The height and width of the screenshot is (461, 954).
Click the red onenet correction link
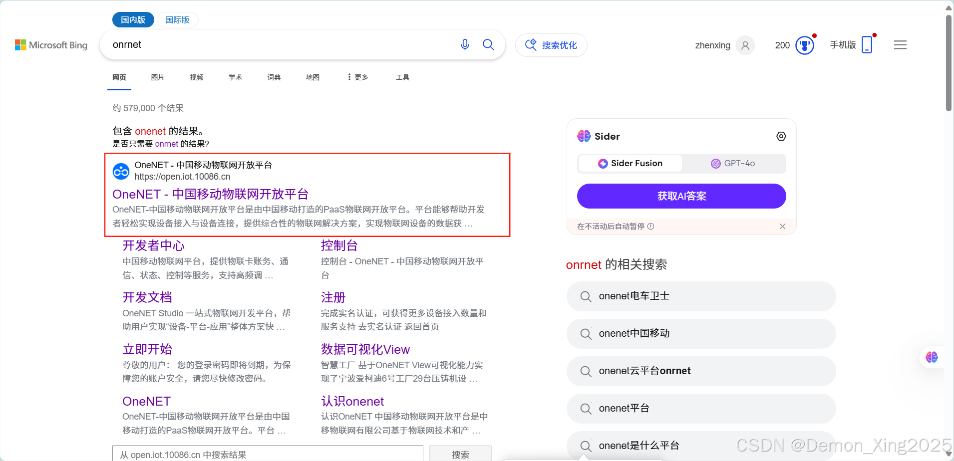coord(150,131)
